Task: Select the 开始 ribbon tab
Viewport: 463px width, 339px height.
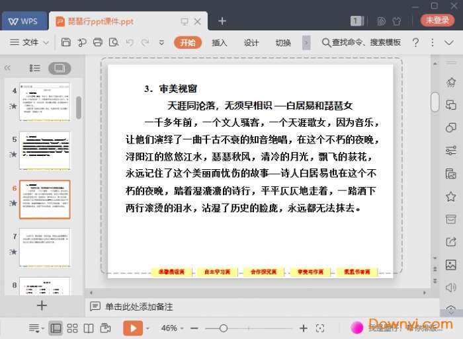Action: (x=188, y=42)
